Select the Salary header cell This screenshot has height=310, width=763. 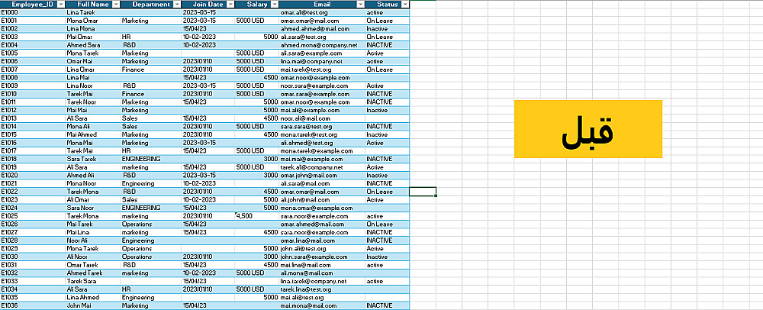(256, 4)
